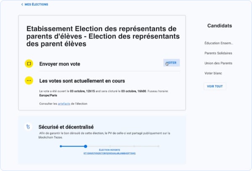The height and width of the screenshot is (171, 252).
Task: Select the current Élection ouverte timeline dot
Action: click(x=85, y=146)
